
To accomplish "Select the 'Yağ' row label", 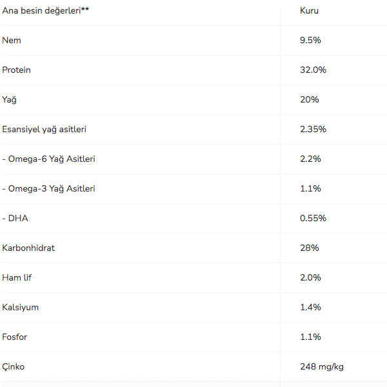I will [9, 99].
